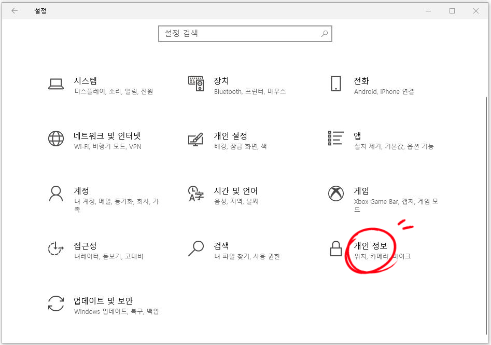Screen dimensions: 491x345
Task: Open the 접근성 title
Action: (x=85, y=246)
